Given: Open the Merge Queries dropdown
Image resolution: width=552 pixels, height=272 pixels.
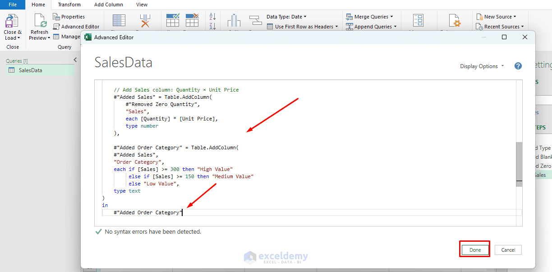Looking at the screenshot, I should click(x=369, y=17).
